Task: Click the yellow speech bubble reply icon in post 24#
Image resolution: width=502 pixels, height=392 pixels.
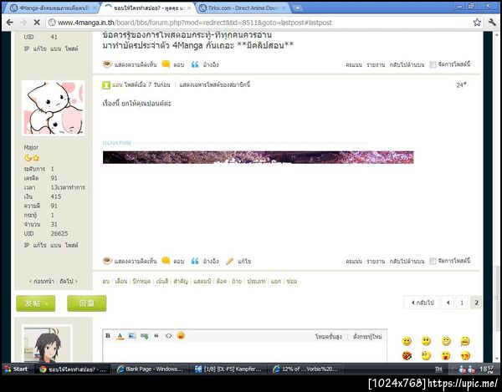Action: tap(166, 261)
